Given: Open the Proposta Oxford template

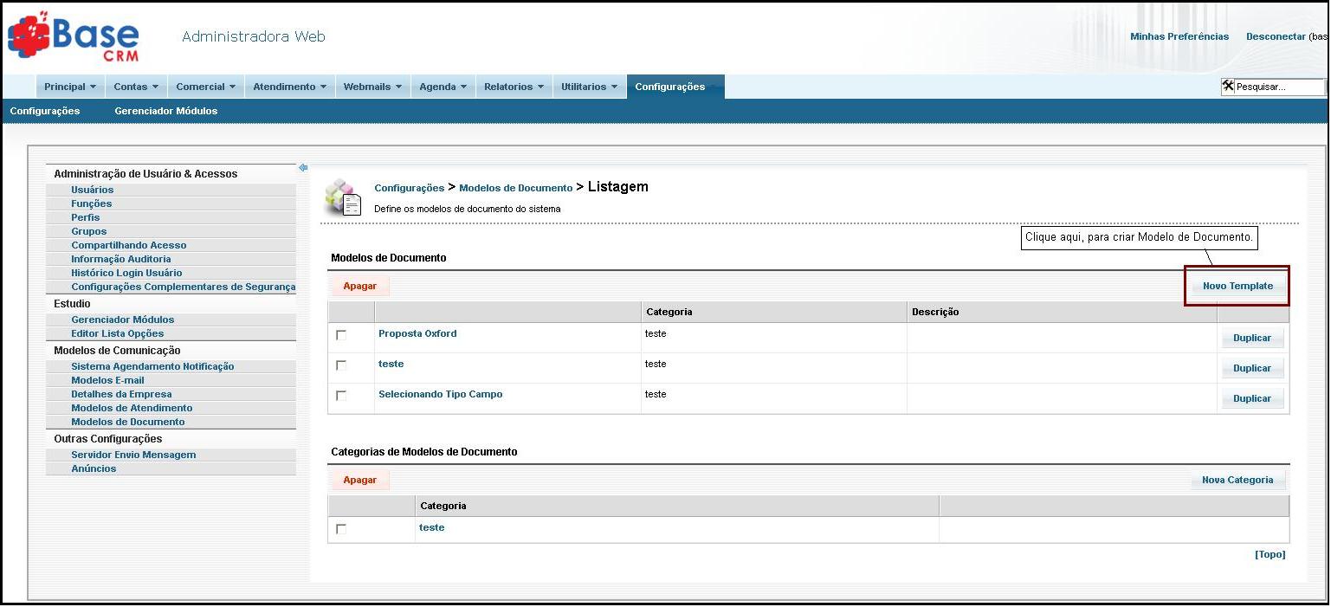Looking at the screenshot, I should (x=417, y=333).
